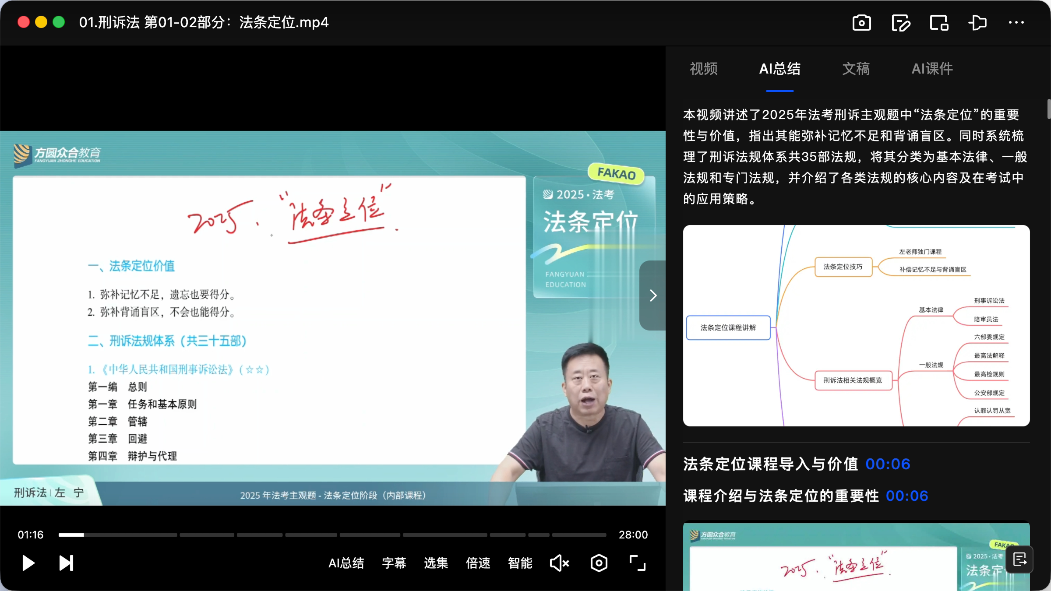Open the 选集 episode list
The width and height of the screenshot is (1051, 591).
(x=436, y=563)
